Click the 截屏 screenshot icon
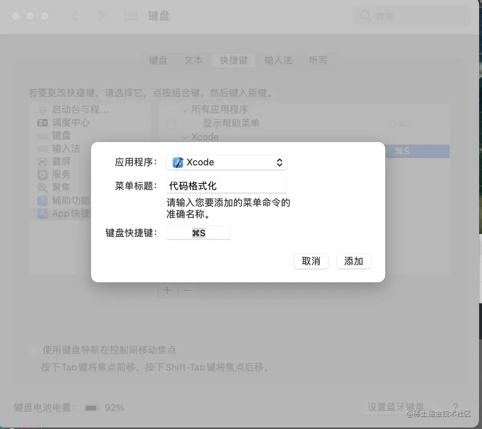 pyautogui.click(x=43, y=162)
